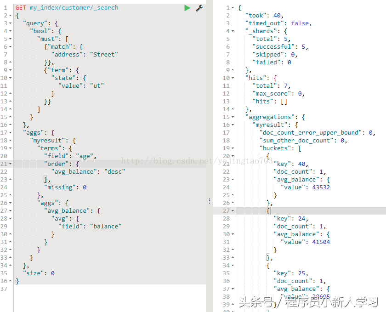Image resolution: width=386 pixels, height=312 pixels.
Task: Click the panel divider handle dots
Action: click(x=210, y=201)
